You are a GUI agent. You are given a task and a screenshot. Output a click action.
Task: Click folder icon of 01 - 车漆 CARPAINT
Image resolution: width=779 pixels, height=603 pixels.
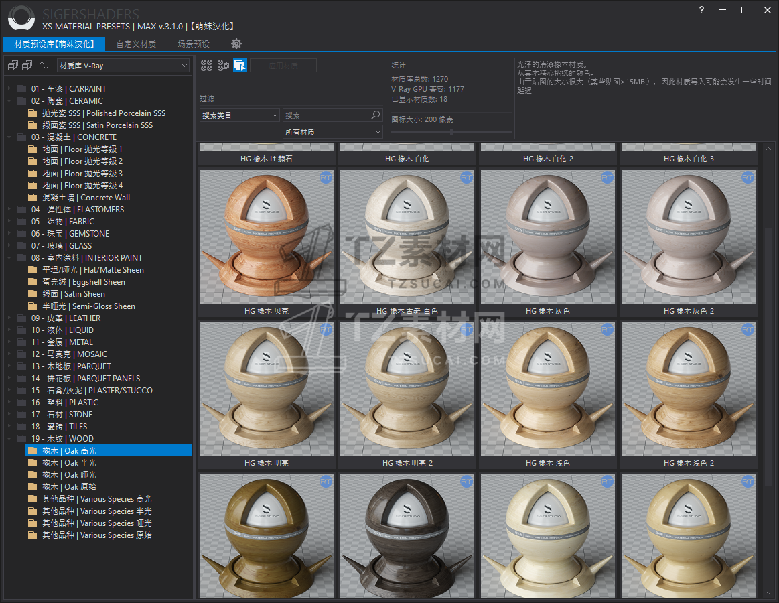click(22, 89)
